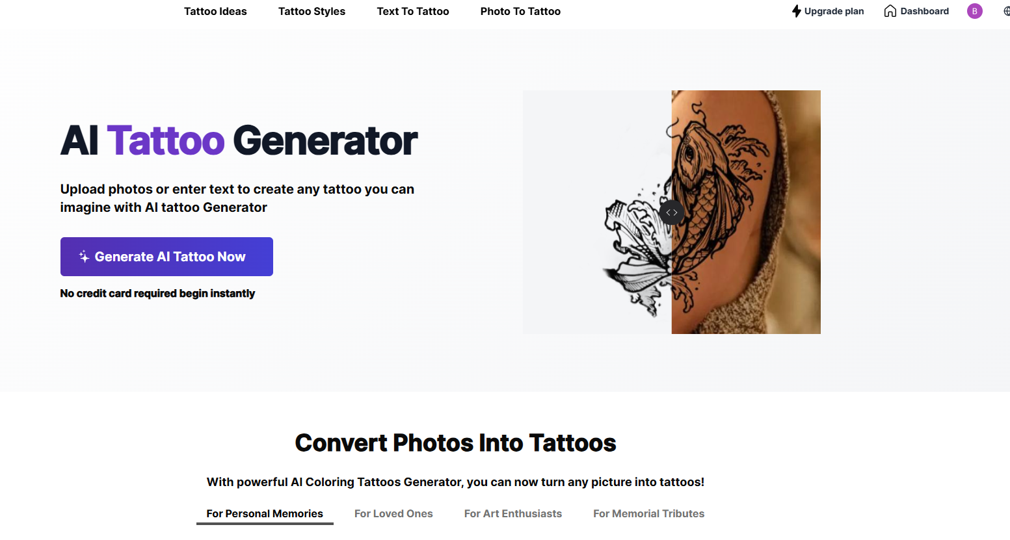Open the purple B user avatar
1010x540 pixels.
click(974, 11)
